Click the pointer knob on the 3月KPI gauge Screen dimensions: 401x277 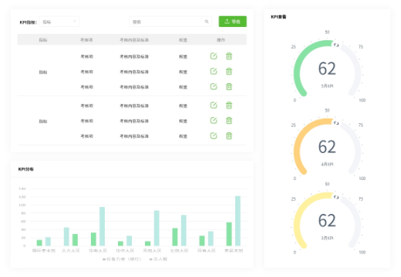pos(336,197)
